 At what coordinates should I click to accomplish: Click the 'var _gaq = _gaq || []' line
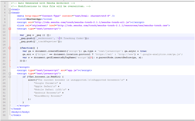(x=35, y=35)
